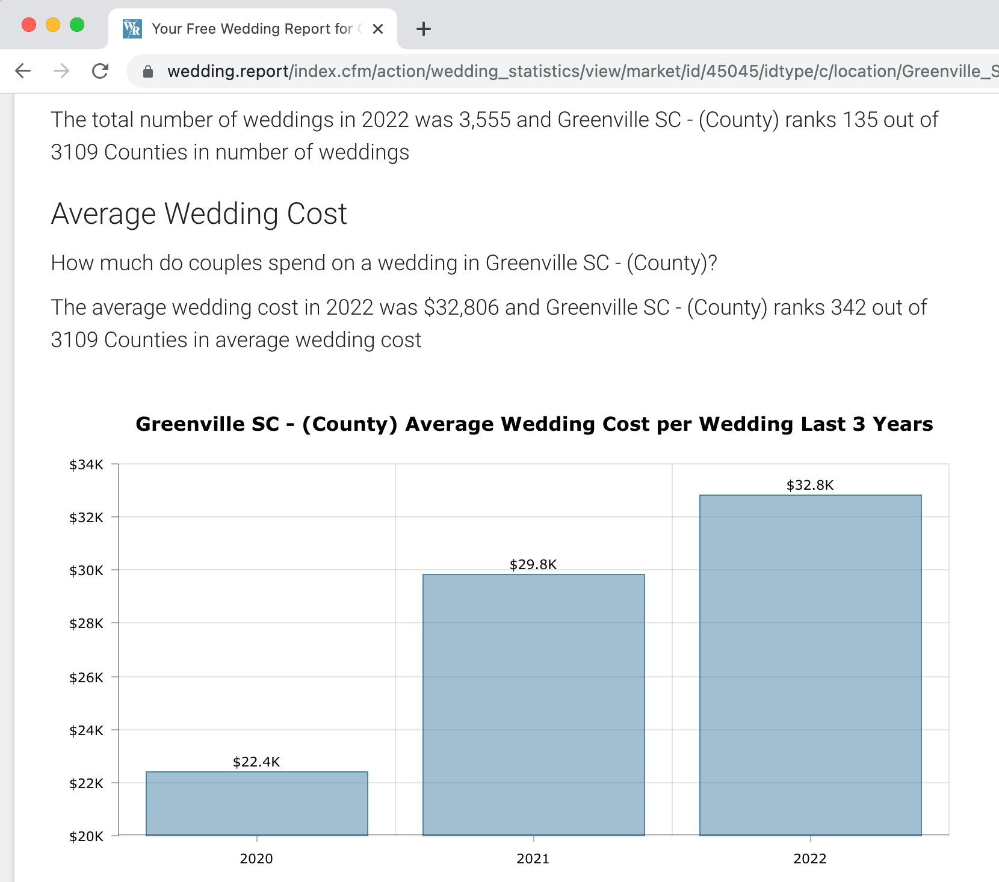Click the $28K y-axis label
The width and height of the screenshot is (999, 882).
coord(86,623)
